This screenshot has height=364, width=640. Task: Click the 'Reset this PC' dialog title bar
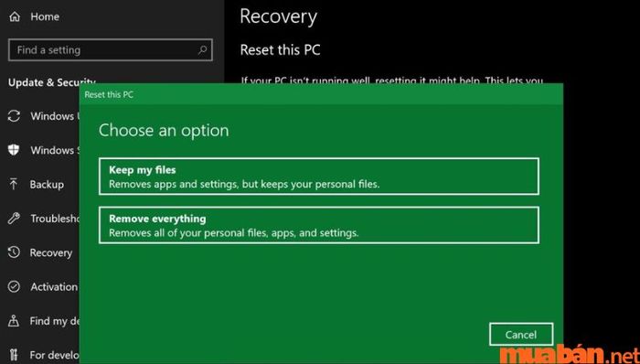pos(321,94)
